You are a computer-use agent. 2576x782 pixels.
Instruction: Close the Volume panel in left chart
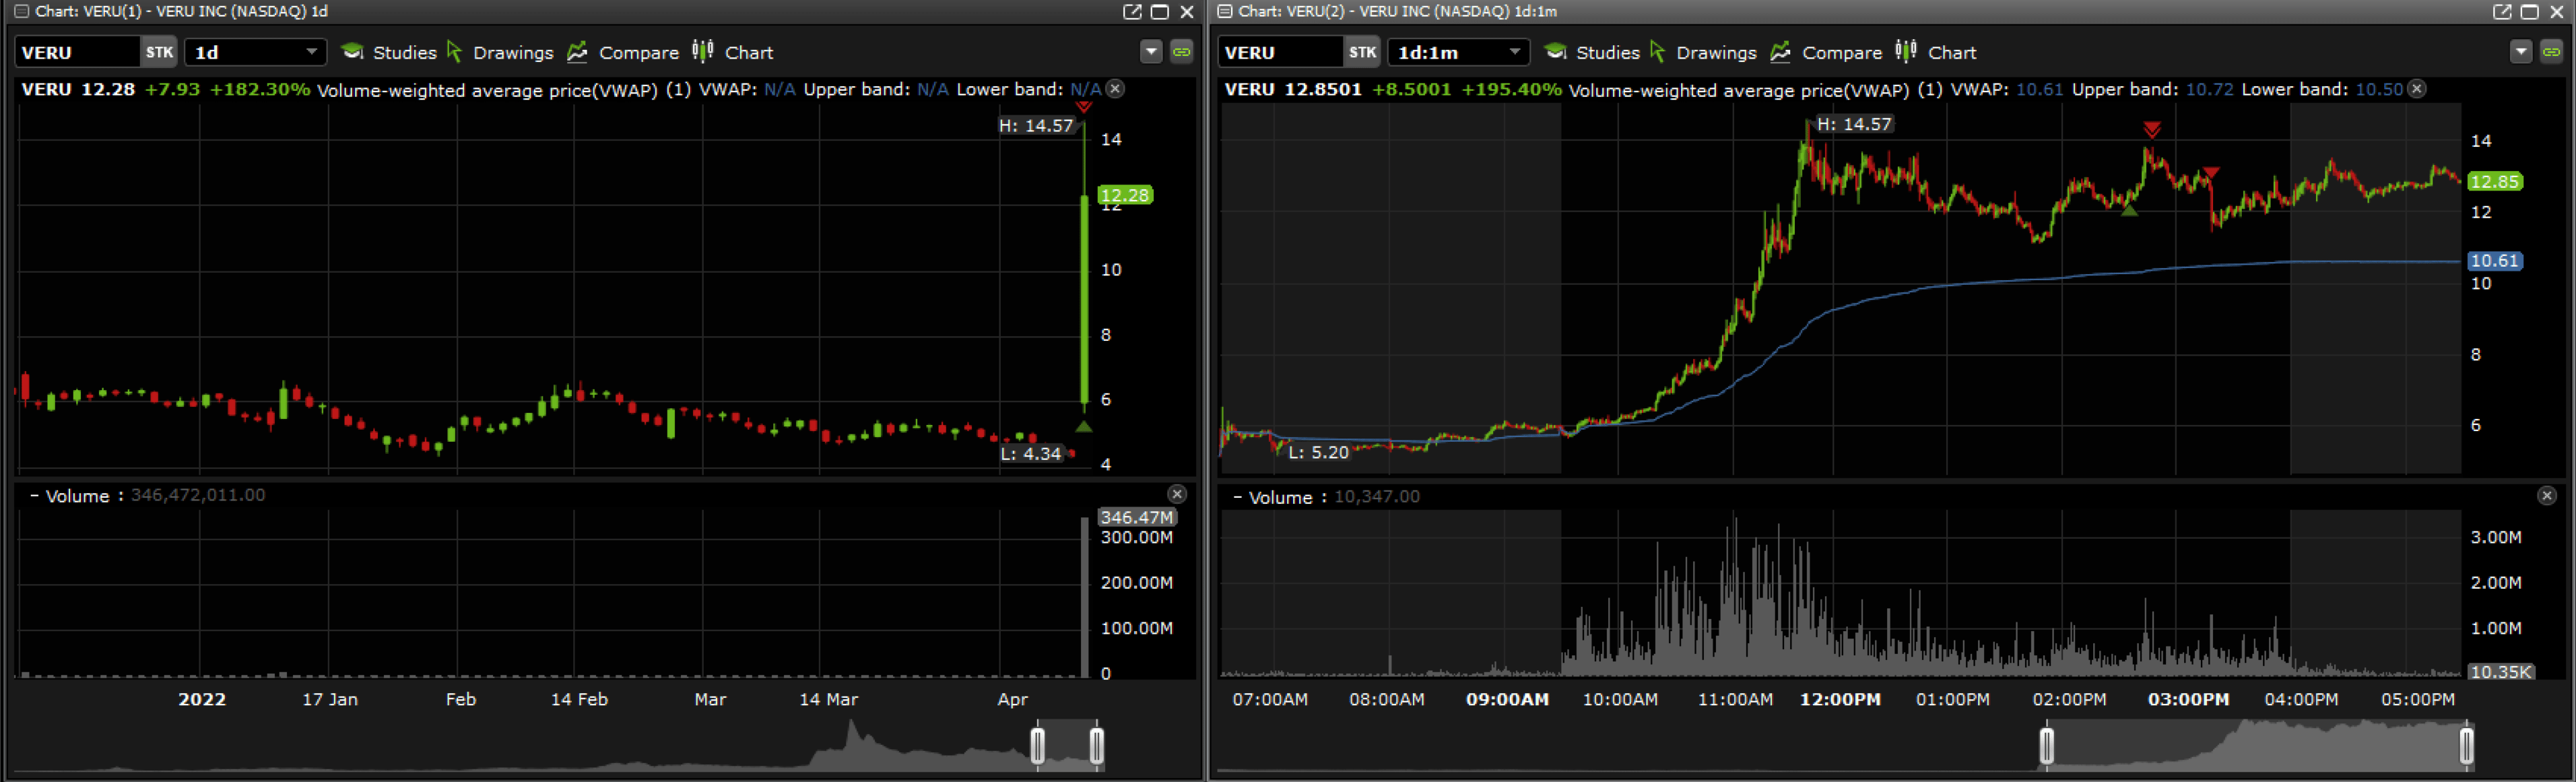(1177, 494)
